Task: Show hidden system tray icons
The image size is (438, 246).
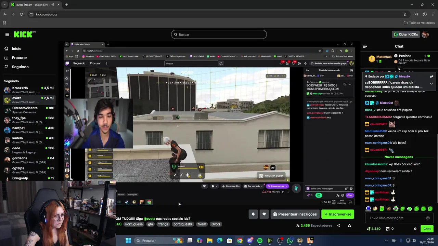Action: tap(386, 241)
